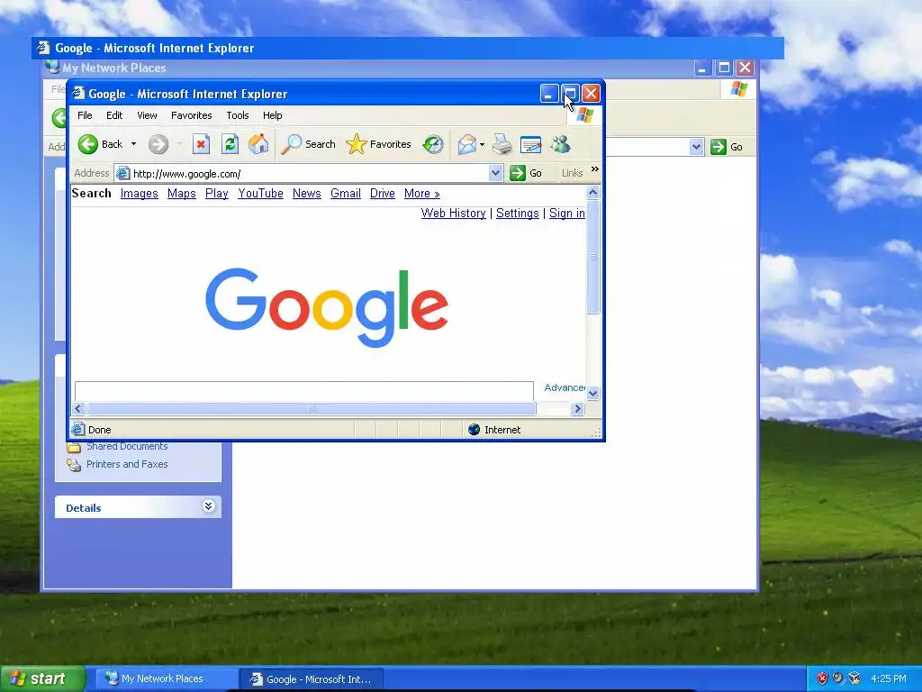The width and height of the screenshot is (922, 692).
Task: Click the scroll right arrow
Action: [x=577, y=408]
